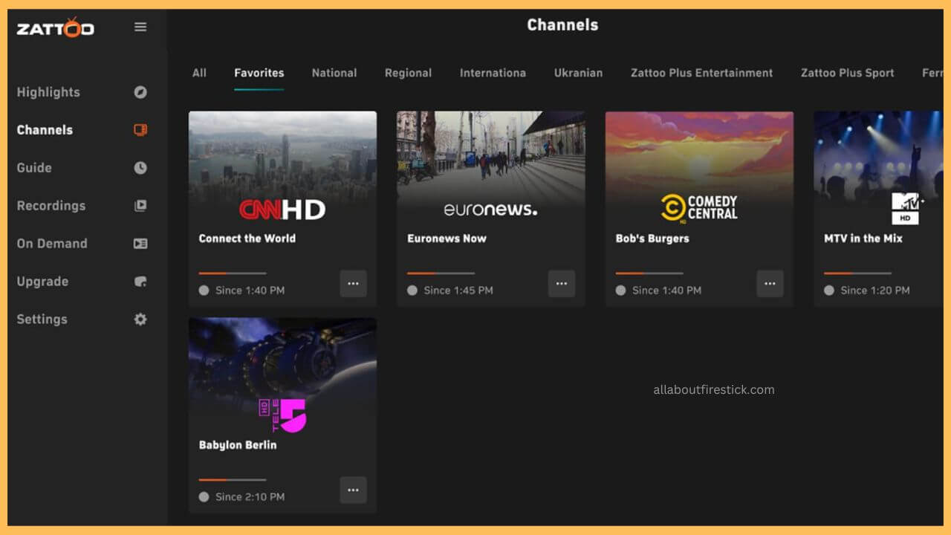Image resolution: width=951 pixels, height=535 pixels.
Task: Collapse the sidebar with hamburger menu icon
Action: click(x=140, y=27)
